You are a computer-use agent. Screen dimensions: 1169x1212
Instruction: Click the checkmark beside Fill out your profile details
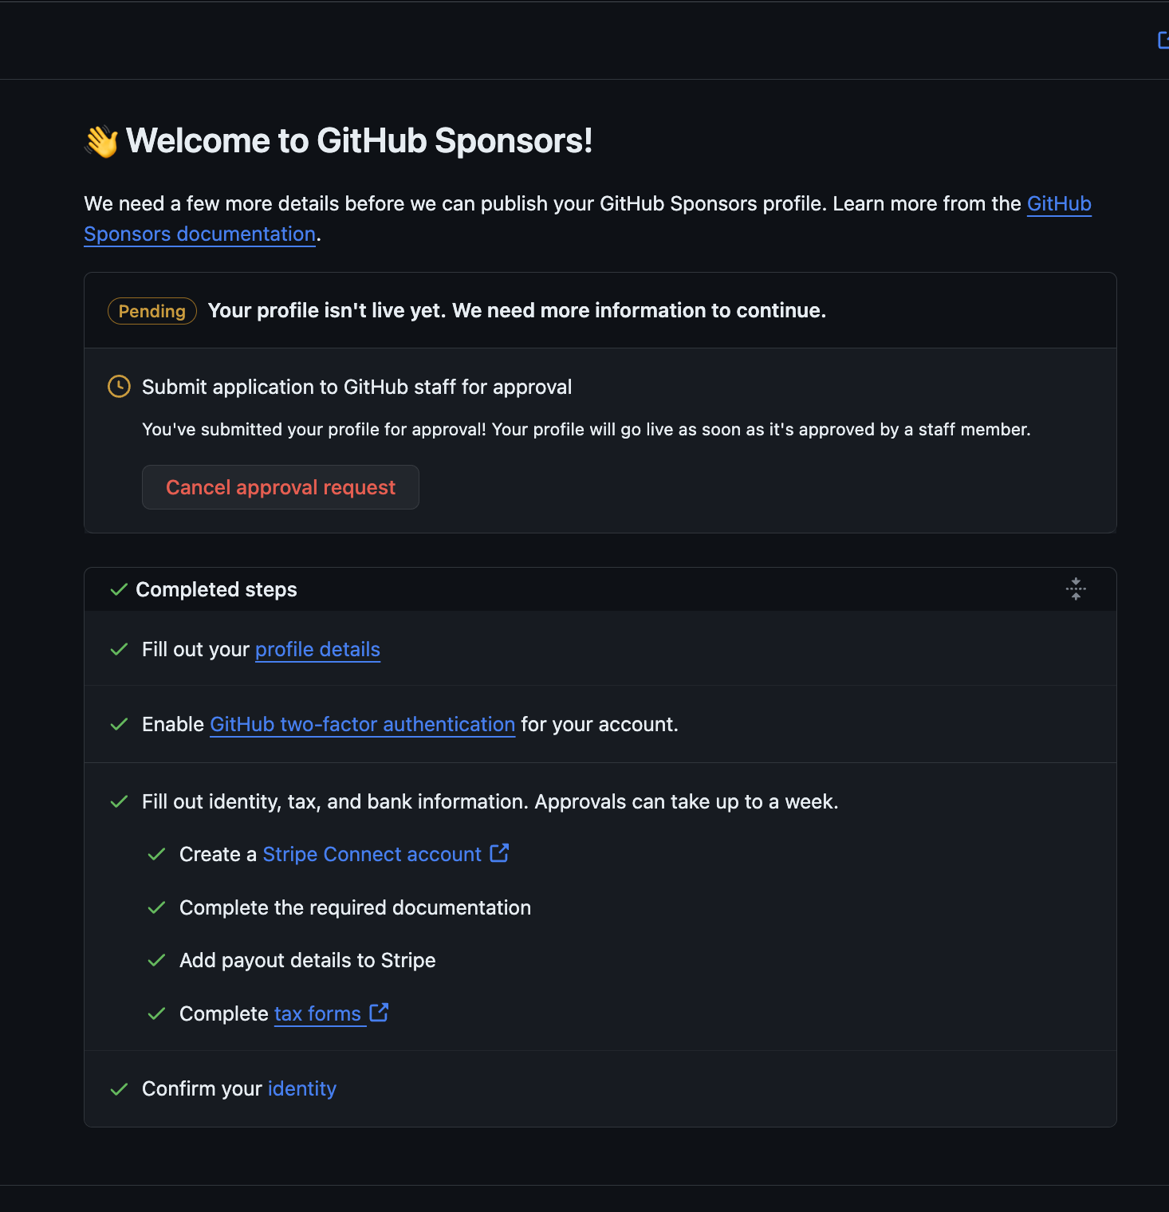(119, 649)
